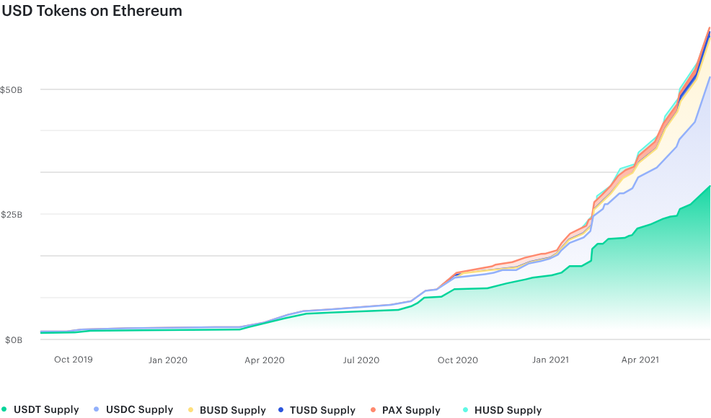Screen dimensions: 711x418
Task: Toggle the USDT Supply series label
Action: [x=46, y=410]
